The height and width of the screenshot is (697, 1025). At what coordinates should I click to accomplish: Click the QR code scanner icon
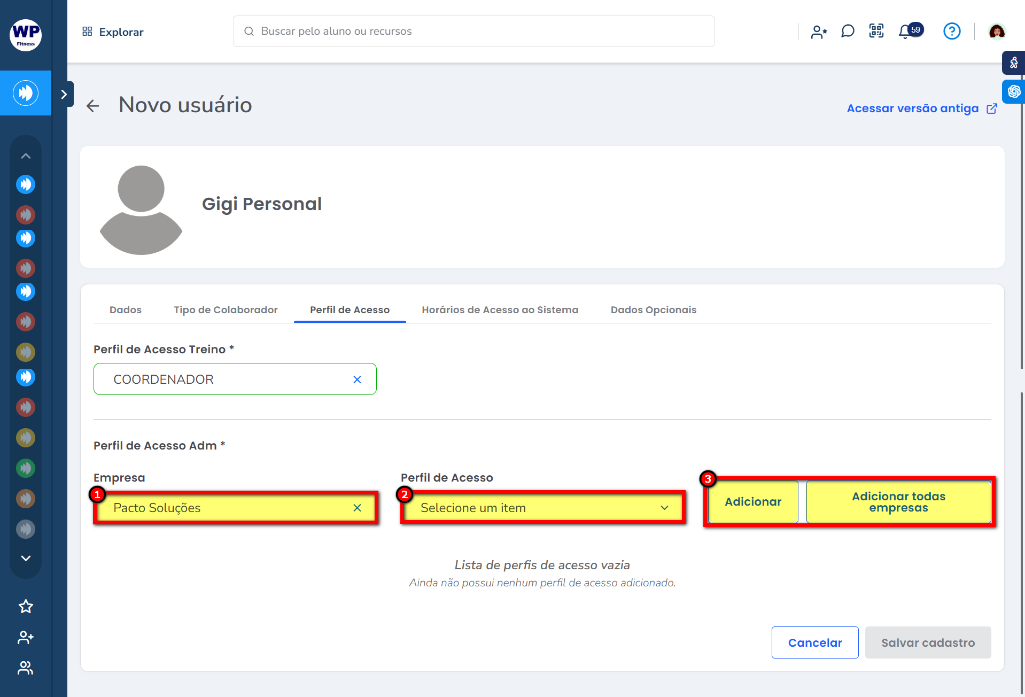click(x=876, y=32)
